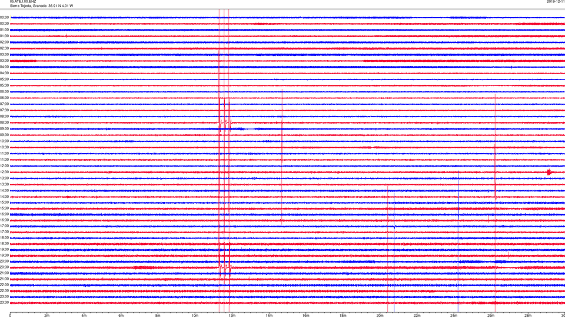565x318 pixels.
Task: Select the 13:00 trace time label
Action: pyautogui.click(x=4, y=178)
